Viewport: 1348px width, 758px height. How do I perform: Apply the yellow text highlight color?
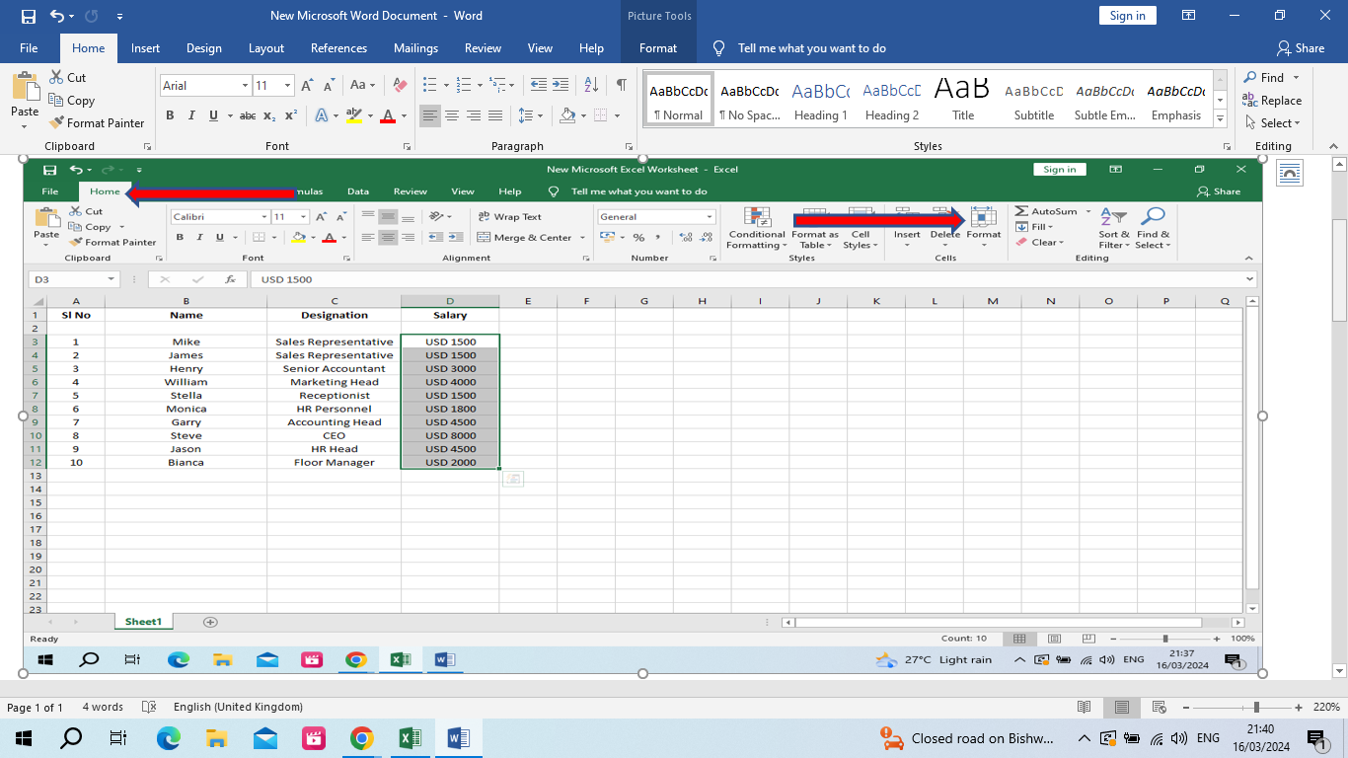[356, 115]
